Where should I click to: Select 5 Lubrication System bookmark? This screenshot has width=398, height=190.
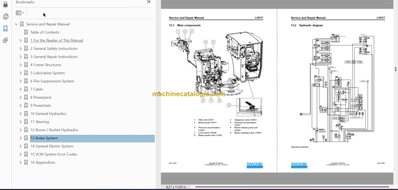48,73
